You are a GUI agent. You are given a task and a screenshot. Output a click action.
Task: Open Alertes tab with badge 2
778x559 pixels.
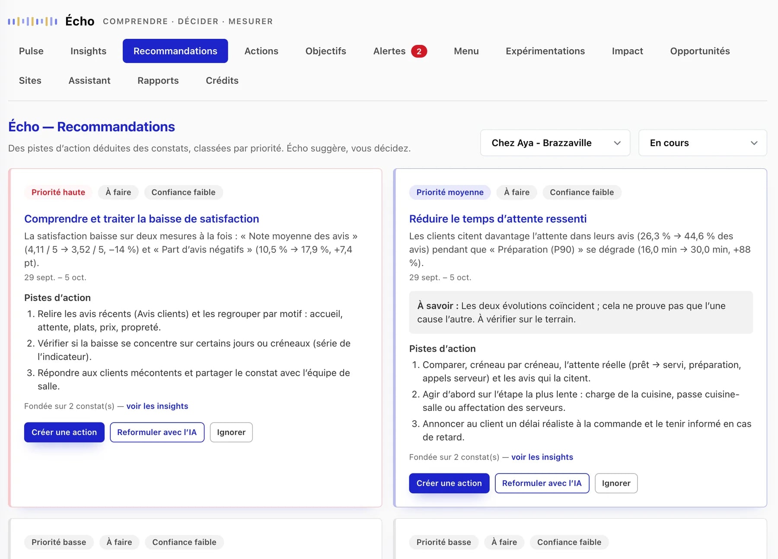(x=400, y=51)
